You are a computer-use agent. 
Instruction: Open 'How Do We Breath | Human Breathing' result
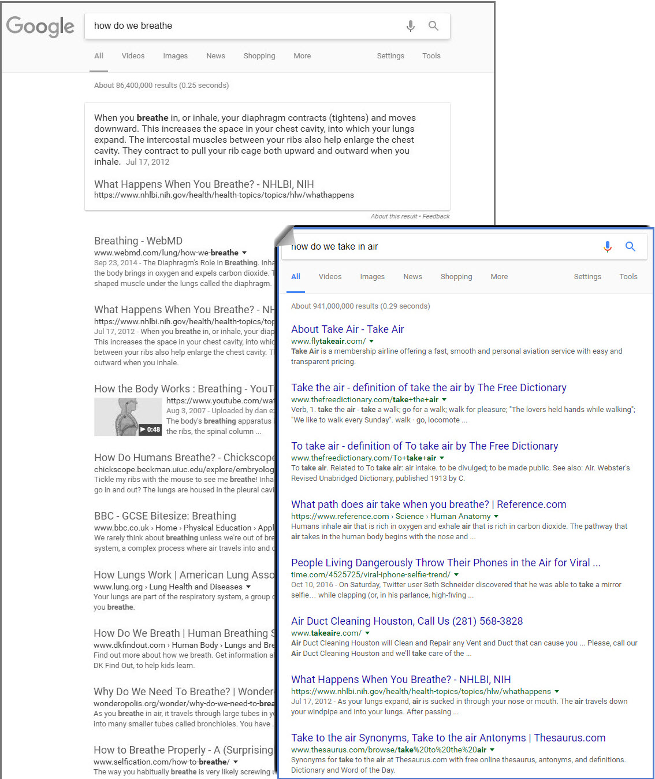(184, 633)
